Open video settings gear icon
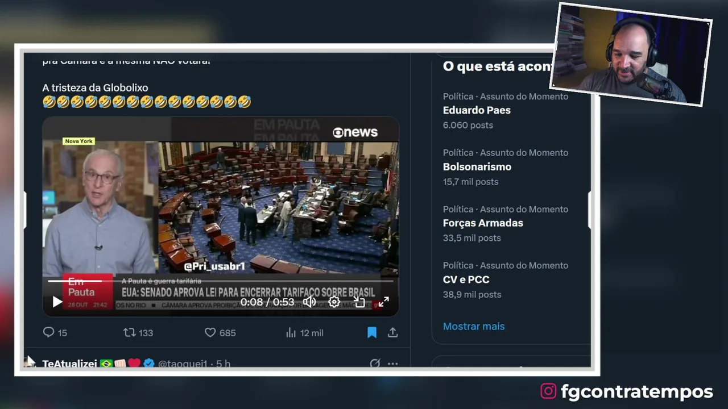The height and width of the screenshot is (409, 728). (x=334, y=302)
